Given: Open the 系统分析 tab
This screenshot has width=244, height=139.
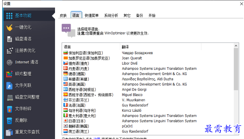Looking at the screenshot, I should click(111, 16).
